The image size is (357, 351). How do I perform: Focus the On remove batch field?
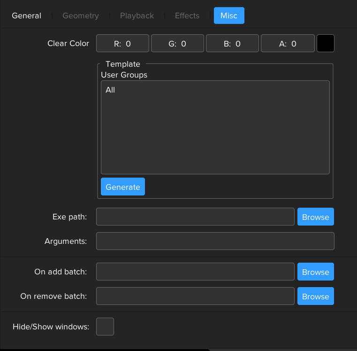click(x=195, y=296)
